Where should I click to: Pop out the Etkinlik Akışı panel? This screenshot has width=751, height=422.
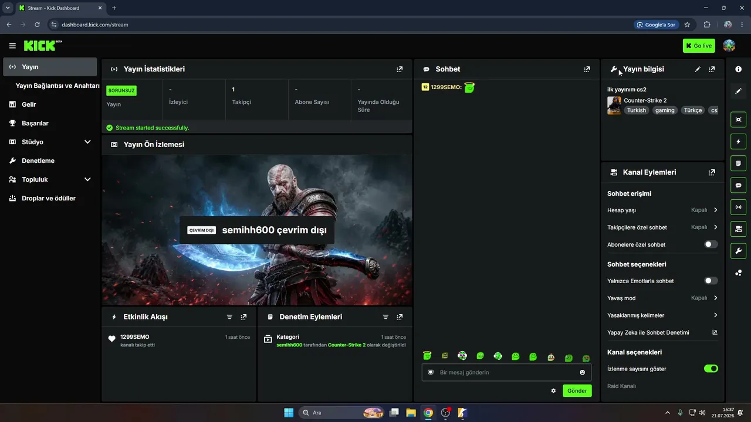243,317
